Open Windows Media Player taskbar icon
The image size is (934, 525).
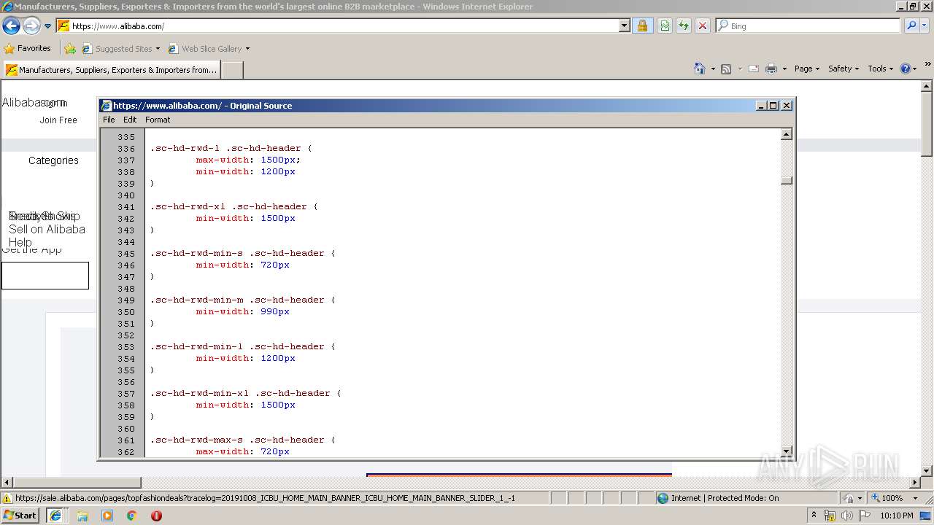pyautogui.click(x=107, y=516)
